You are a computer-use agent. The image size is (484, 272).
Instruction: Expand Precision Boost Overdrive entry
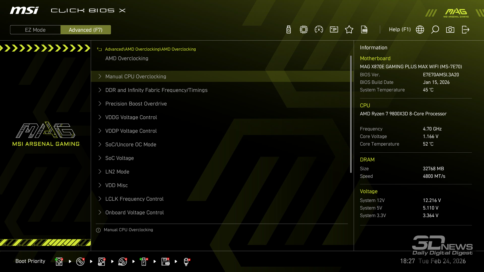coord(136,104)
